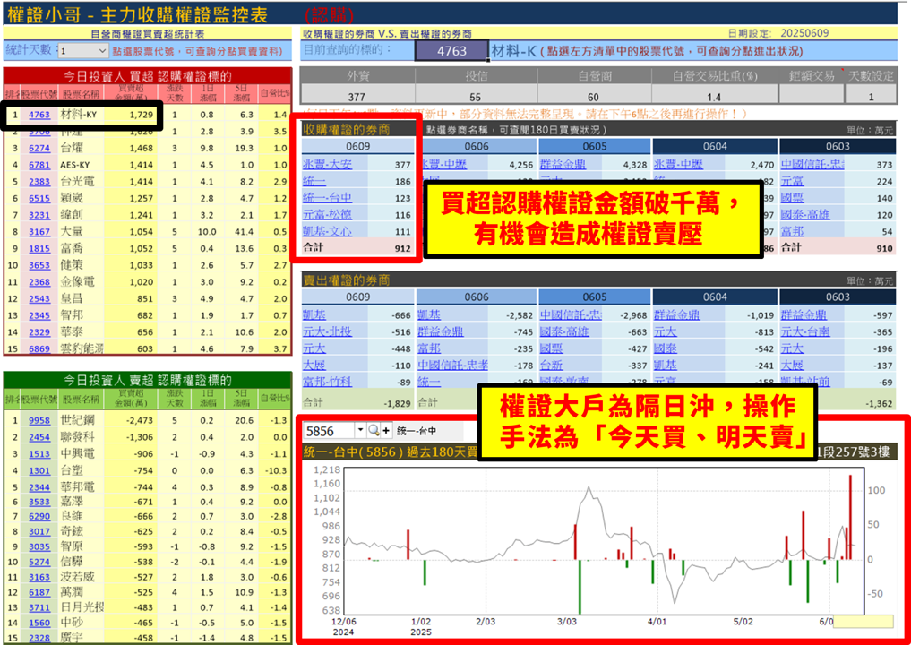Click broker 中國信託-忠孝 in 0606 sellers
This screenshot has height=645, width=911.
(452, 365)
